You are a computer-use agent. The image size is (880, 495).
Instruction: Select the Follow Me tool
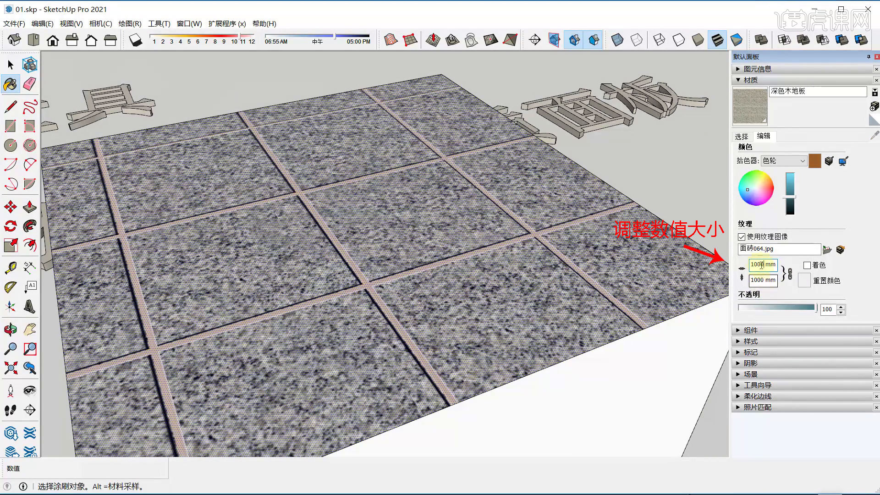[30, 226]
